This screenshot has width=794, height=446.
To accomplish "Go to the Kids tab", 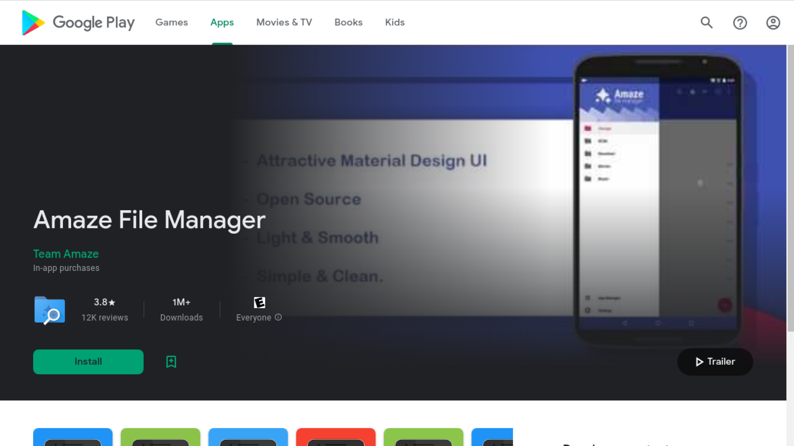I will [x=395, y=22].
